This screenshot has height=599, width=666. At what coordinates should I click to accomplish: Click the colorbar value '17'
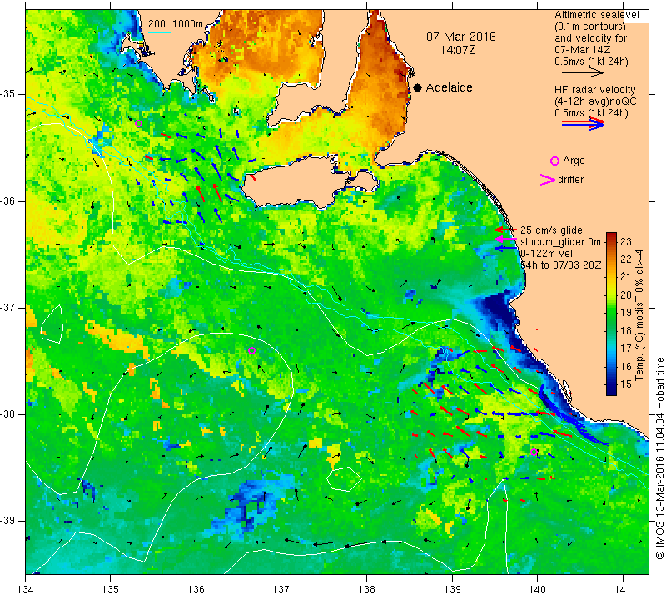click(626, 349)
